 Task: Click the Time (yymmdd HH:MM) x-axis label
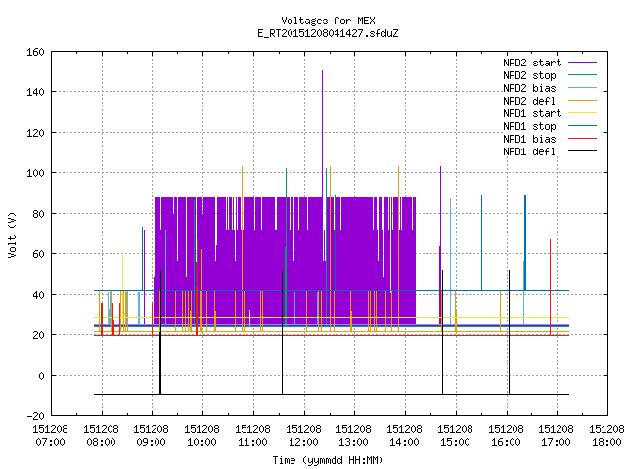[x=328, y=460]
